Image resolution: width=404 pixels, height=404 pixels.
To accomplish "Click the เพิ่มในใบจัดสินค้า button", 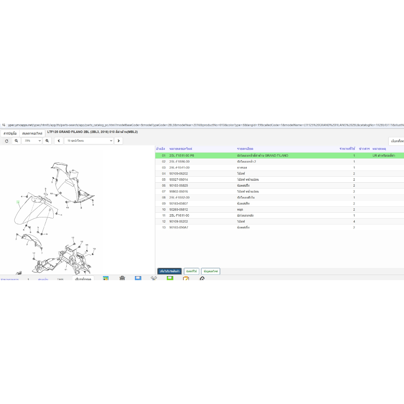I will [x=170, y=271].
